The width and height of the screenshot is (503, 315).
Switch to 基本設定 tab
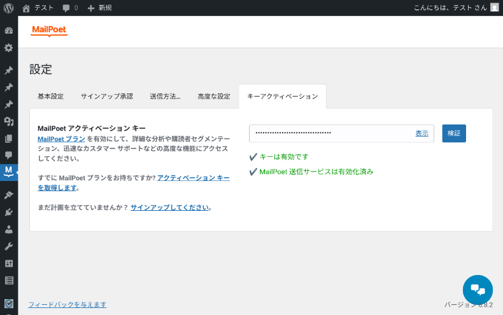pos(51,97)
